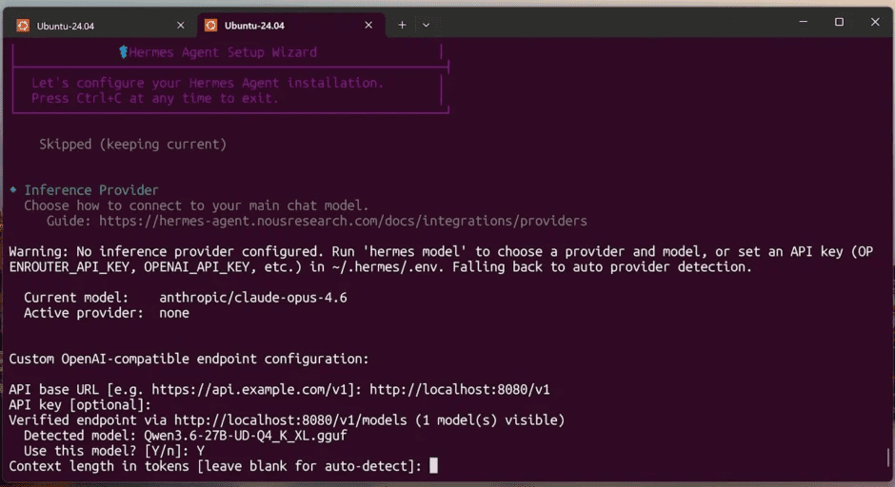Click the Context length in tokens prompt cursor

click(x=434, y=466)
